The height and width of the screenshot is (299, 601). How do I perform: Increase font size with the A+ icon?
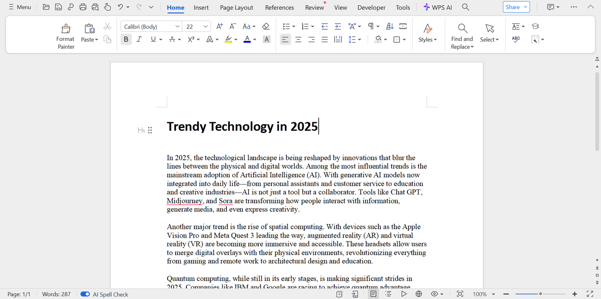point(220,26)
